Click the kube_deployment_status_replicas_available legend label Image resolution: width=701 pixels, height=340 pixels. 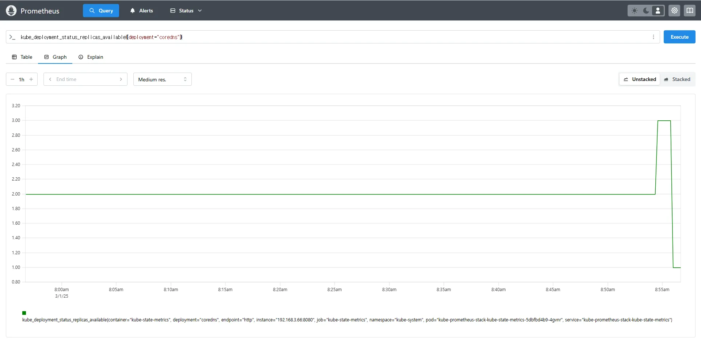coord(347,320)
